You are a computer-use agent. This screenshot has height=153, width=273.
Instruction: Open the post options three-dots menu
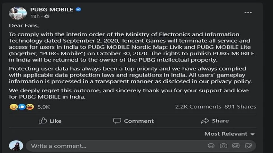(248, 12)
